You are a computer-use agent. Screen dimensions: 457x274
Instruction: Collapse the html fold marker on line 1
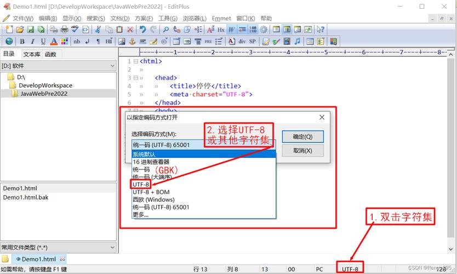pyautogui.click(x=135, y=61)
